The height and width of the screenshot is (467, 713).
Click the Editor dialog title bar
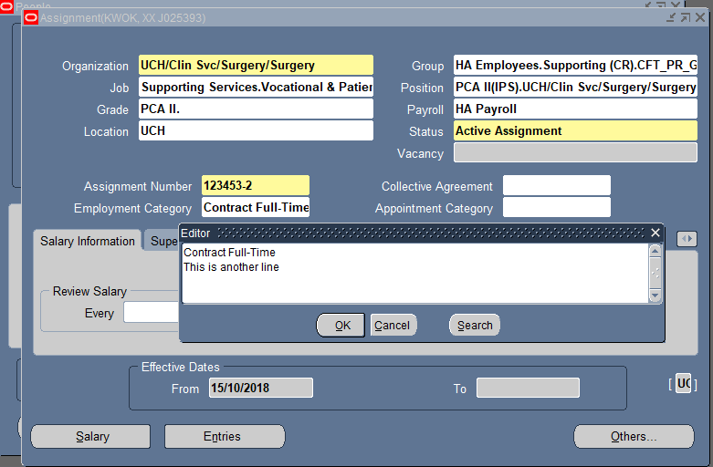click(x=422, y=233)
